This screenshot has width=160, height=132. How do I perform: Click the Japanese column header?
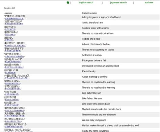8,13
